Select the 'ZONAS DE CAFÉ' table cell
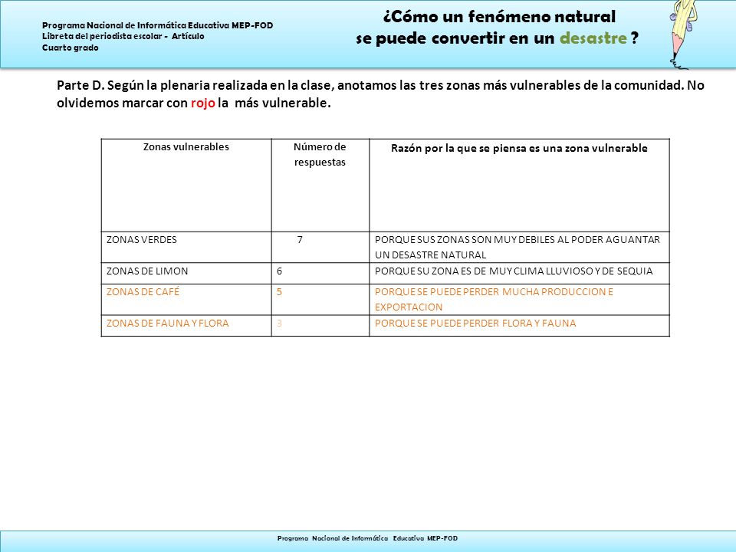This screenshot has height=552, width=736. coord(186,300)
